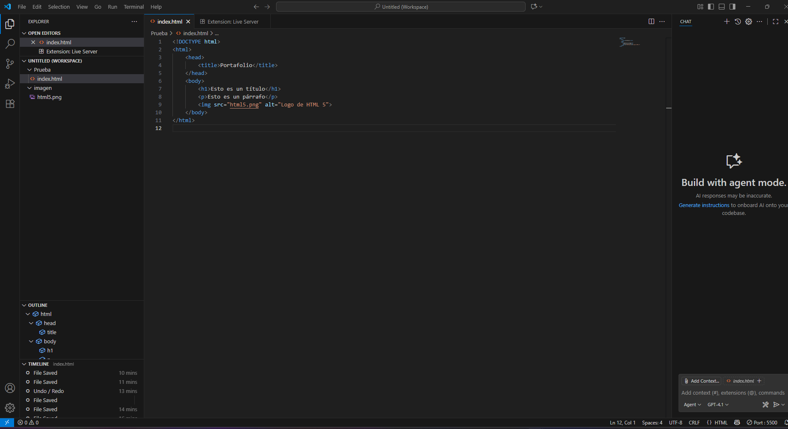Viewport: 788px width, 429px height.
Task: Open the Manage gear in the activity bar
Action: [10, 408]
